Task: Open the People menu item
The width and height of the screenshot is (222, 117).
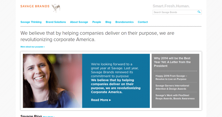Action: coord(97,22)
